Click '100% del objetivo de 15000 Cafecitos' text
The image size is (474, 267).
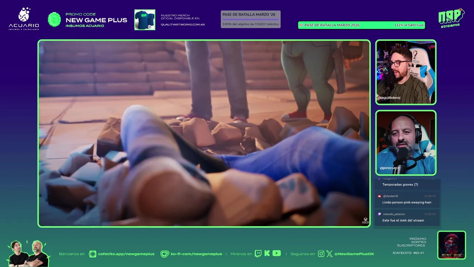pyautogui.click(x=251, y=24)
